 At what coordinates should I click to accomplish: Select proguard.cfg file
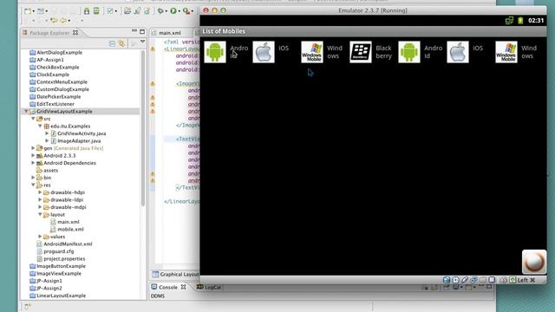[58, 251]
